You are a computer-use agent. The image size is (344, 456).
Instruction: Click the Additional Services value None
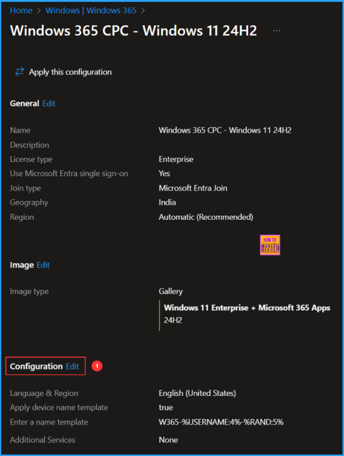pos(168,440)
